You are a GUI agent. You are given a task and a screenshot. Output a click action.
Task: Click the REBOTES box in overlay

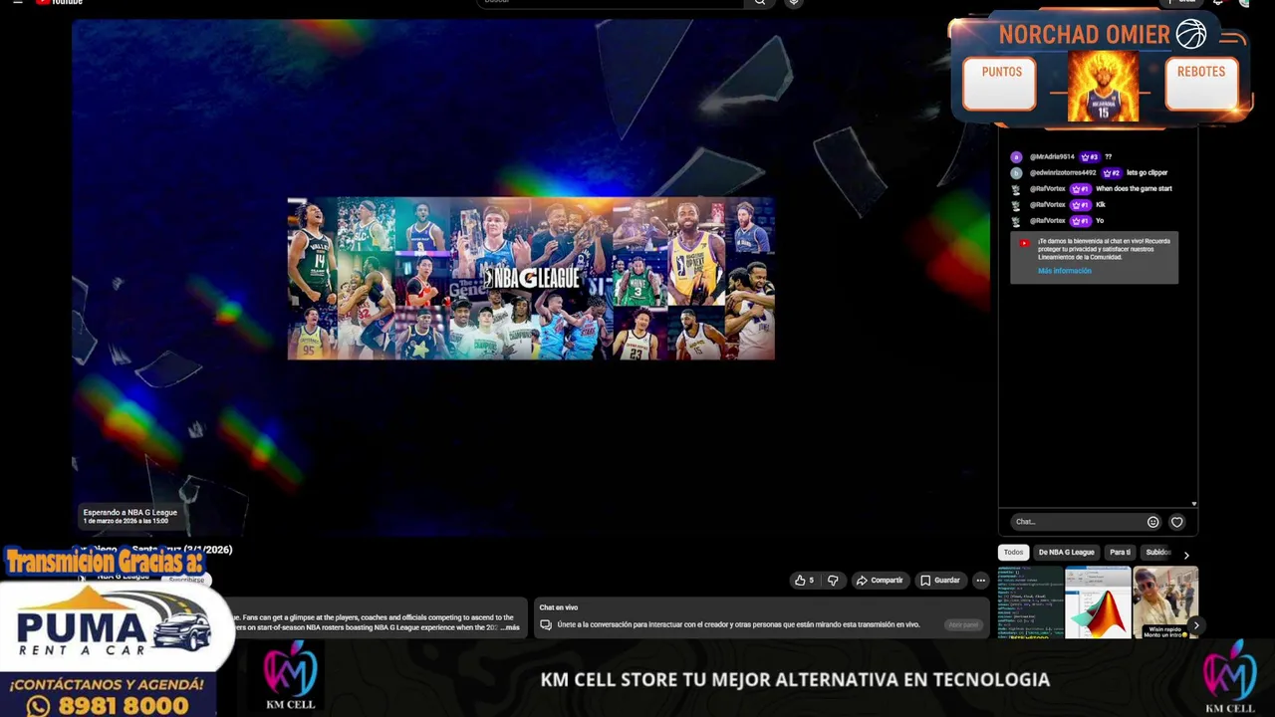point(1202,84)
